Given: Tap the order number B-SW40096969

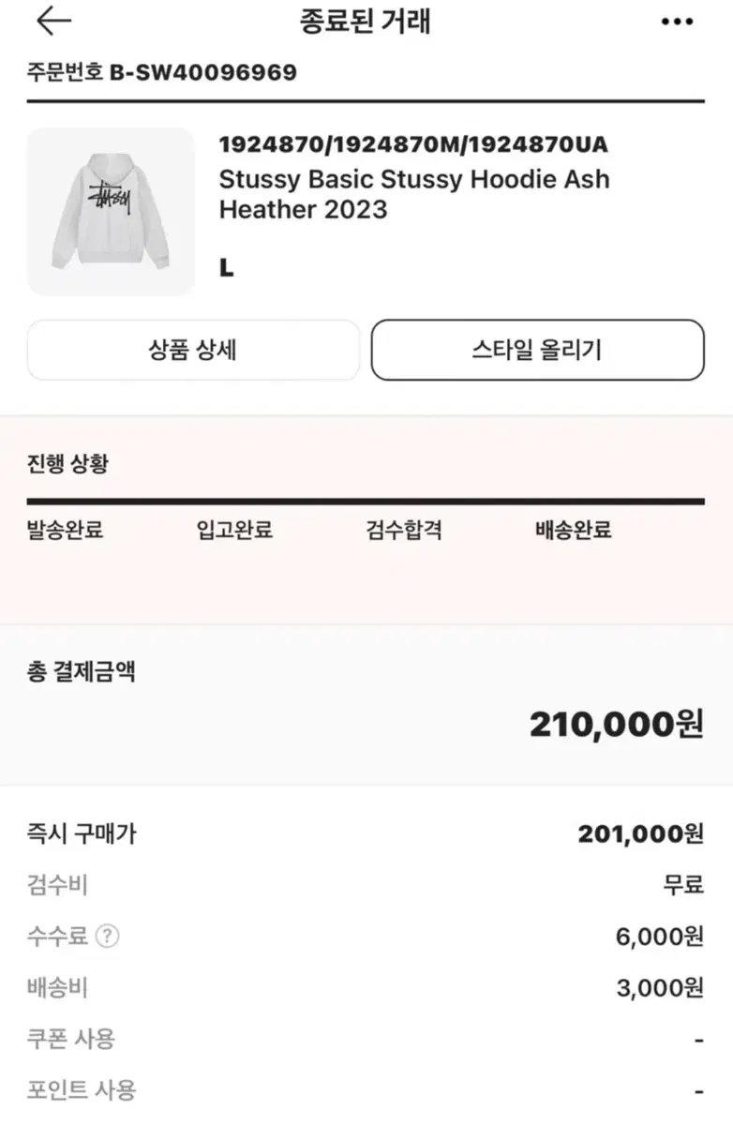Looking at the screenshot, I should pyautogui.click(x=203, y=72).
